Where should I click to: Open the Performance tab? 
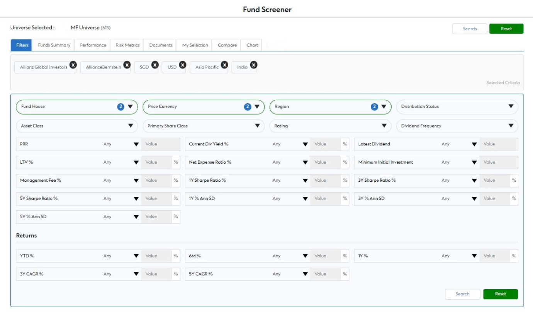[93, 45]
